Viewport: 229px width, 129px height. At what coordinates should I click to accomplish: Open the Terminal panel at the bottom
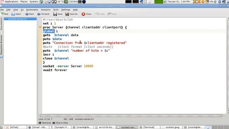45,123
